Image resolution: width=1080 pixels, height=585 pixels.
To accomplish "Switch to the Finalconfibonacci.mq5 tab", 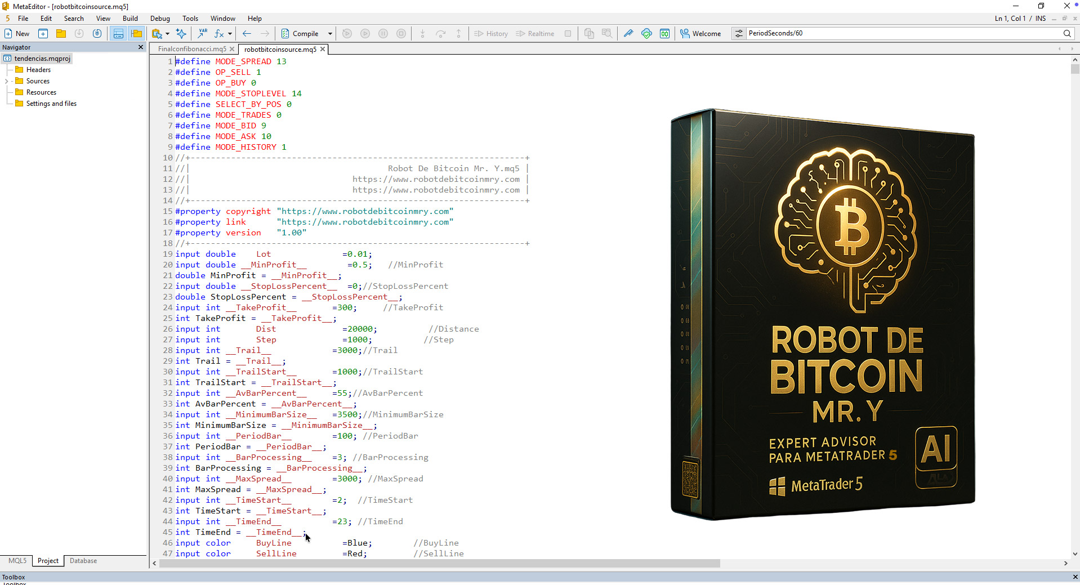I will pos(192,49).
